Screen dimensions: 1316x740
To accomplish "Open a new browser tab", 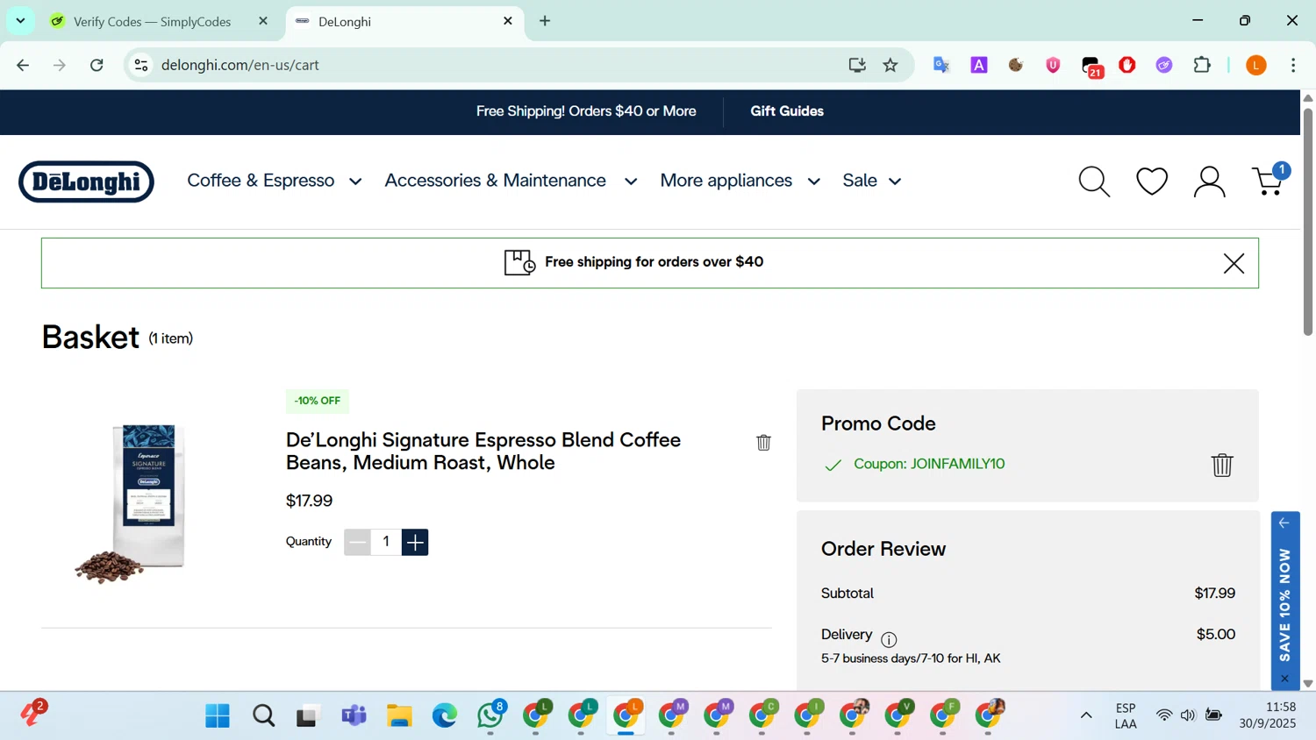I will [545, 21].
